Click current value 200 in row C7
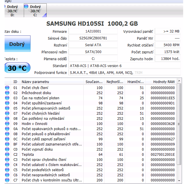The image size is (184, 184). tap(99, 180)
